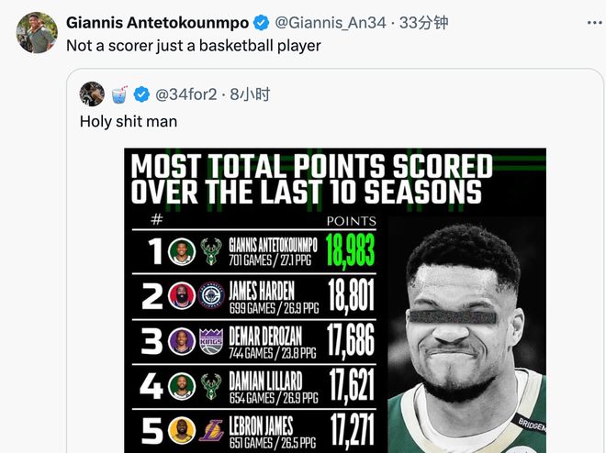Click the quoted tweet's 8小时 timestamp

252,94
